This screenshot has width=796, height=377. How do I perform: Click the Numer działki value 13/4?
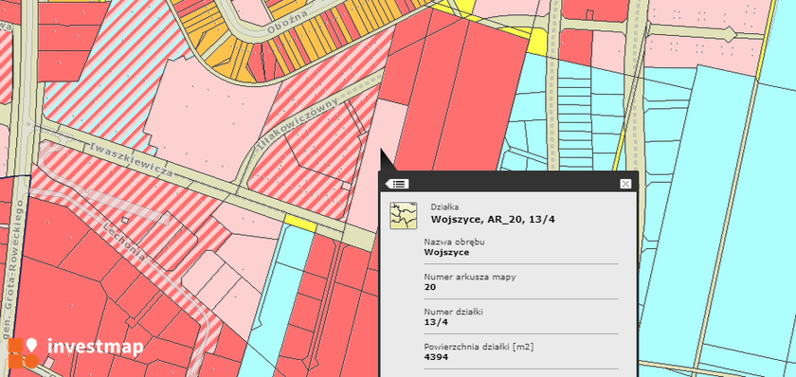[433, 322]
